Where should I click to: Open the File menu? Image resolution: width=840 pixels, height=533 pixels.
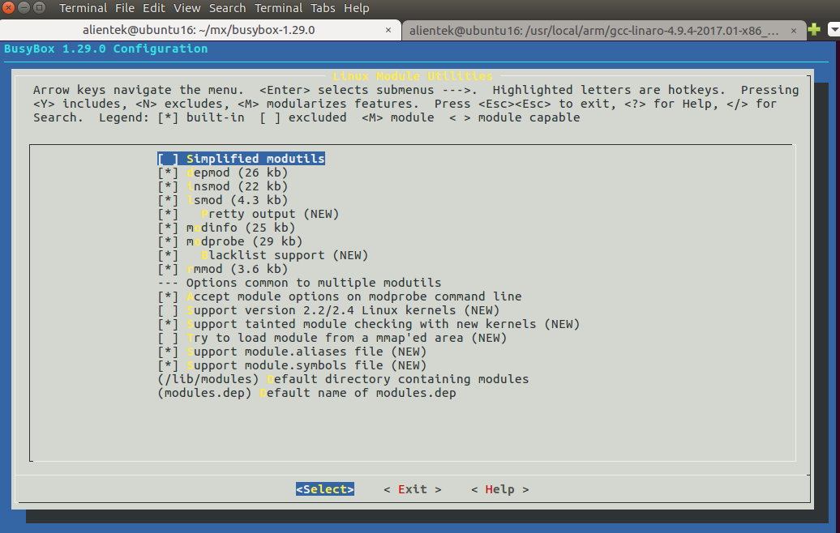(124, 8)
